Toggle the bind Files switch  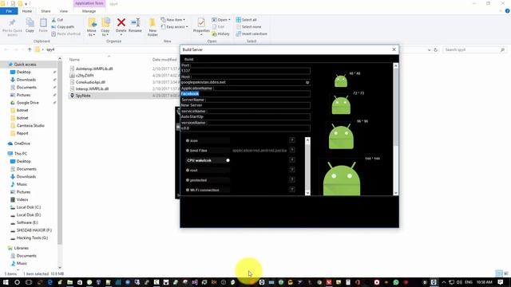coord(188,151)
